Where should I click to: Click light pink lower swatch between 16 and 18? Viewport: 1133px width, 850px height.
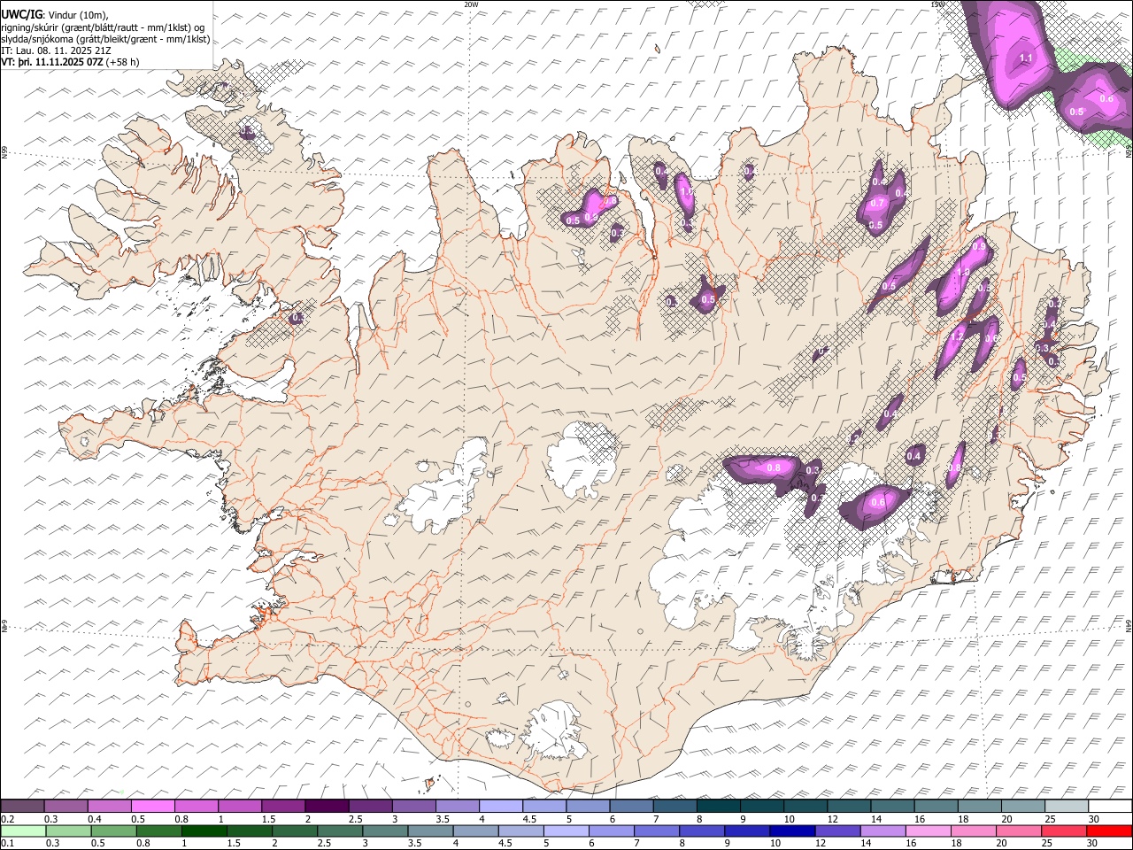click(927, 831)
